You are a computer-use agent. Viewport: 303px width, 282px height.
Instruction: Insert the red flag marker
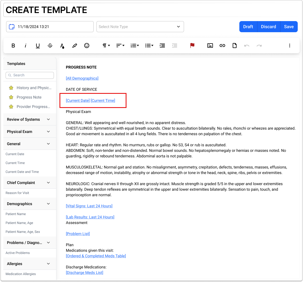coord(192,46)
